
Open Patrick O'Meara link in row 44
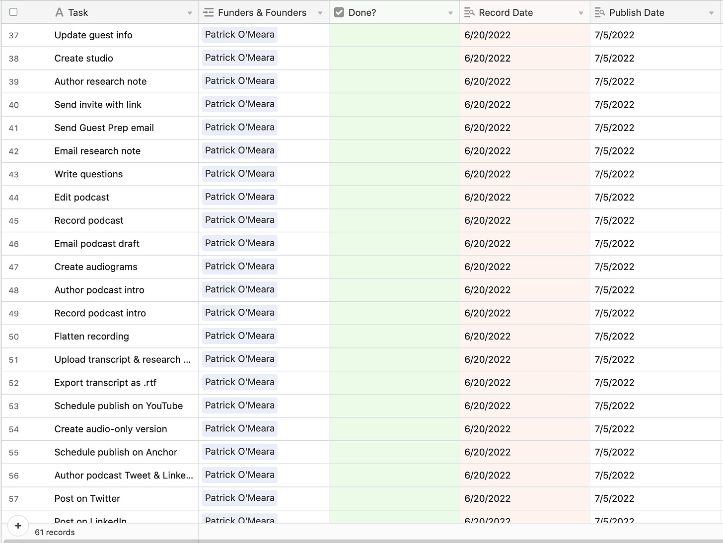pyautogui.click(x=240, y=197)
